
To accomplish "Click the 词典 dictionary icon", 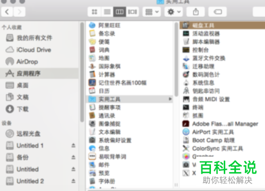I will tap(92, 50).
